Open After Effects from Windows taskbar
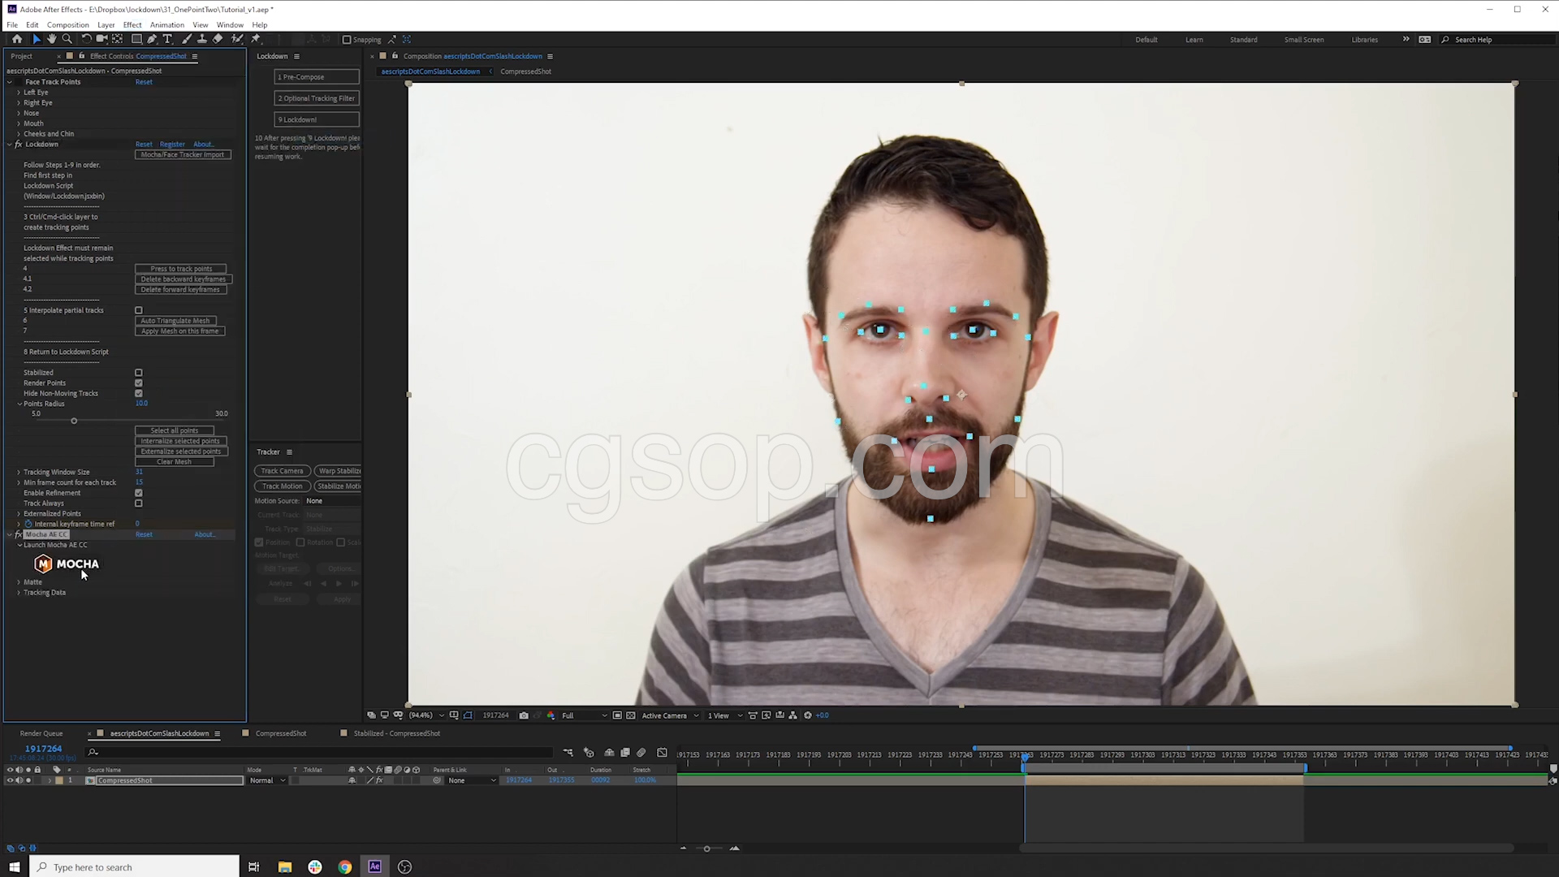Screen dimensions: 1559x877 pos(374,866)
